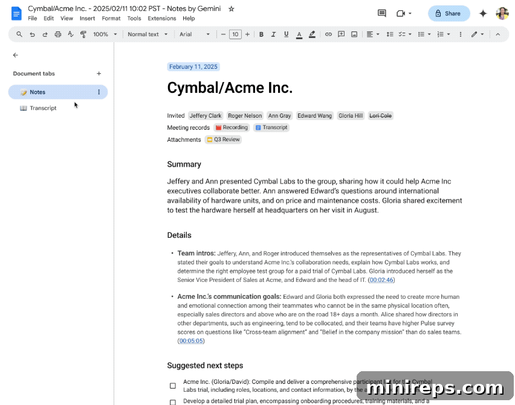Show more toolbar options
Viewport: 515px width, 405px height.
click(x=461, y=34)
